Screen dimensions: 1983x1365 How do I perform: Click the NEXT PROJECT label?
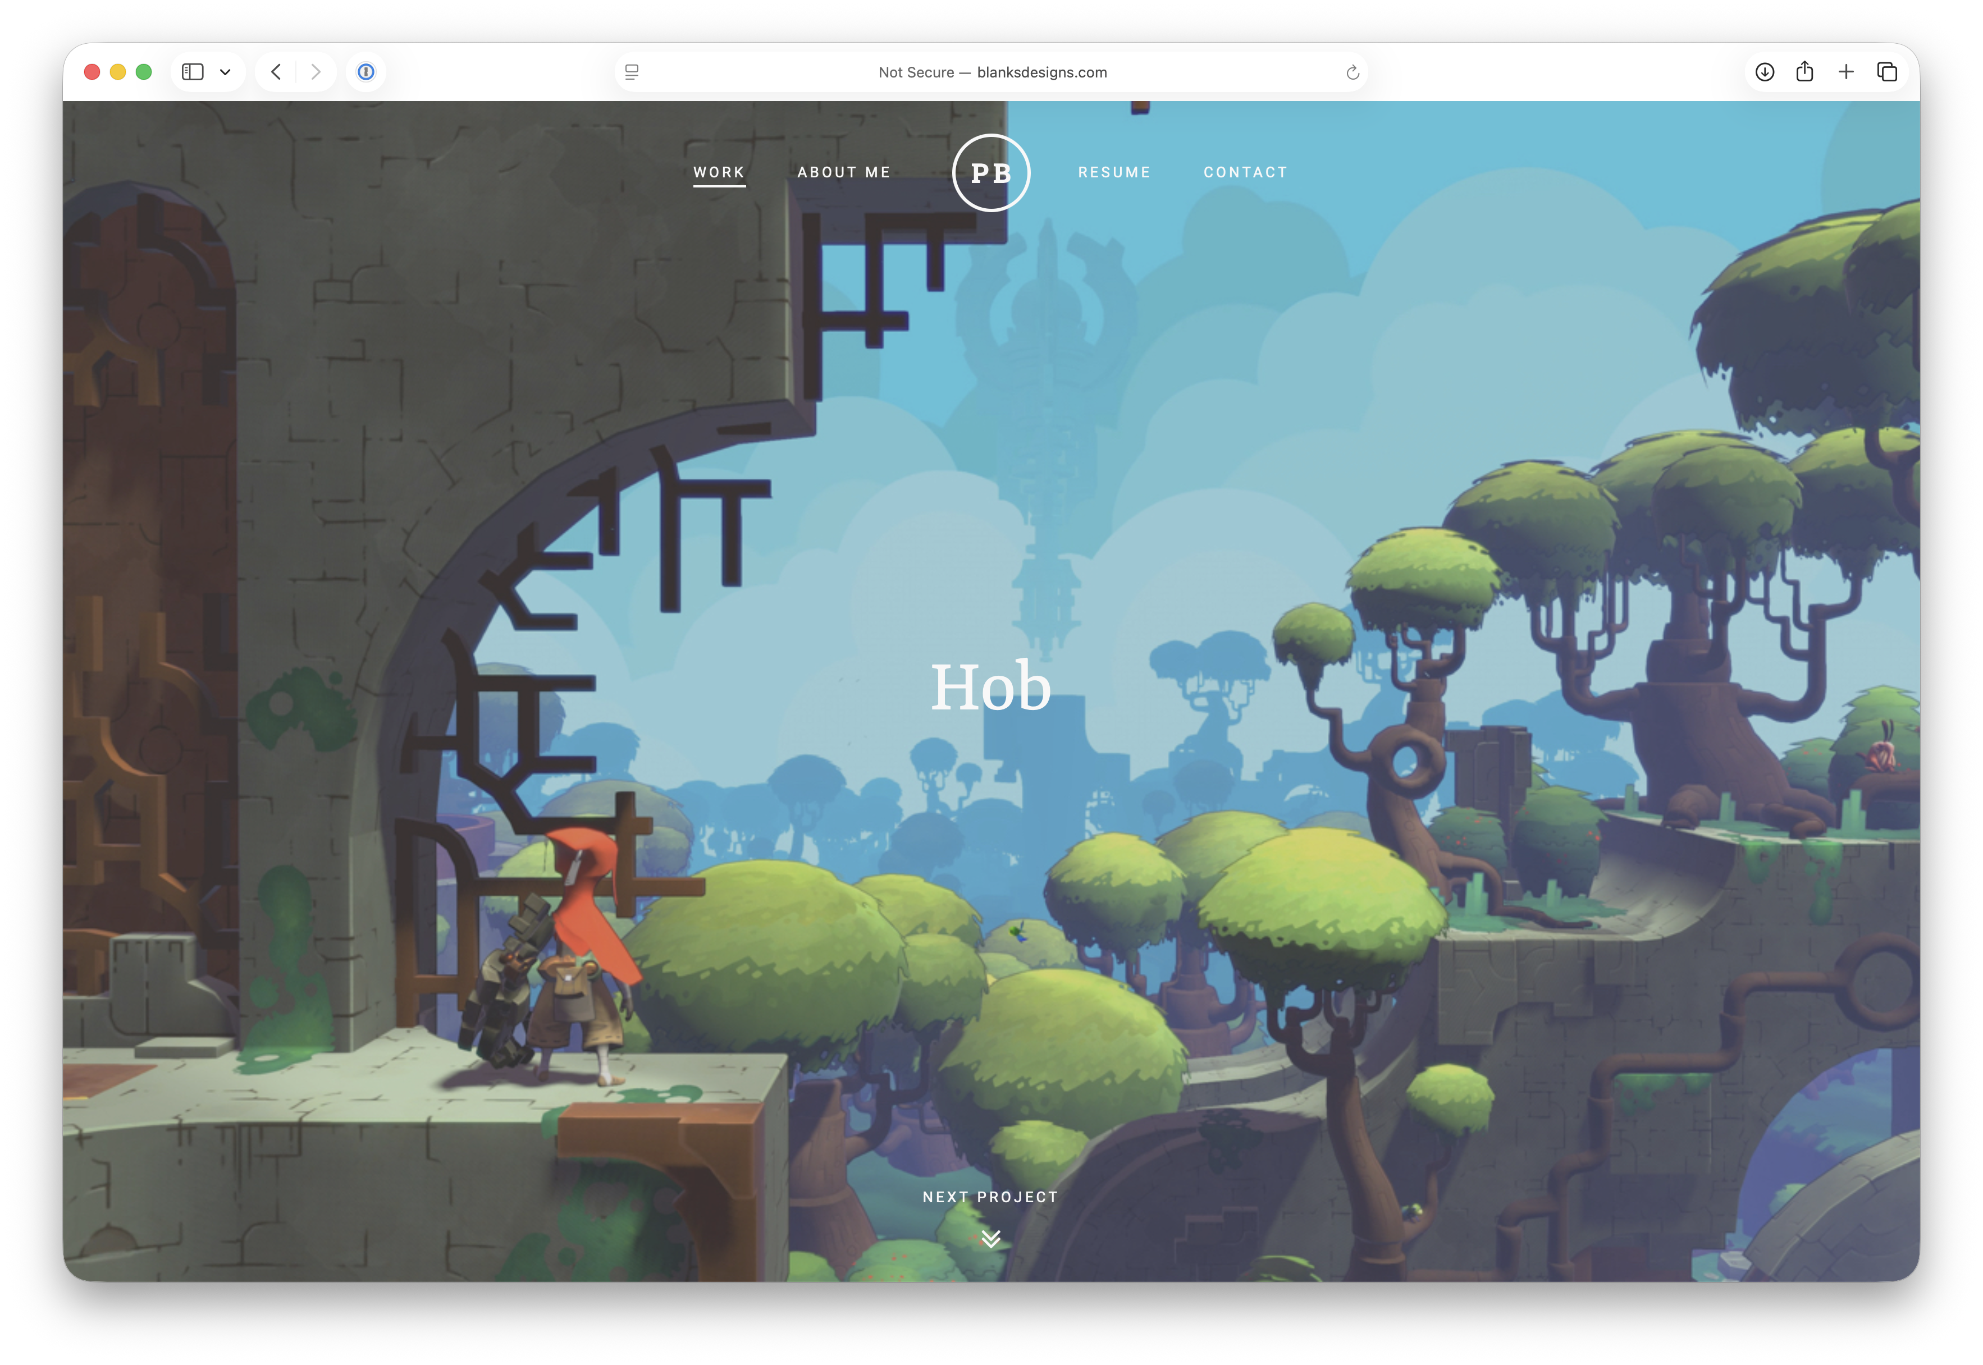pos(990,1197)
